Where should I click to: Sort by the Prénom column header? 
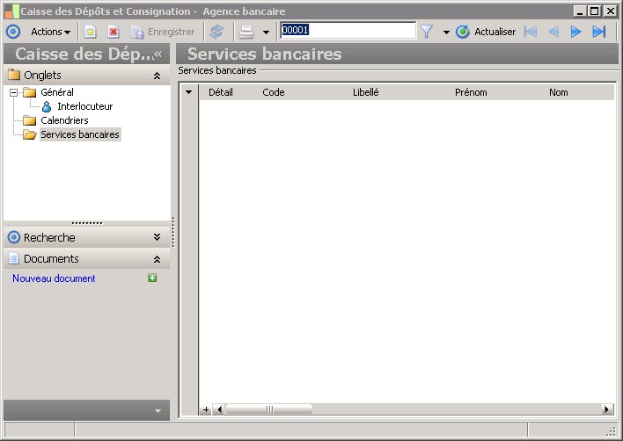(471, 92)
